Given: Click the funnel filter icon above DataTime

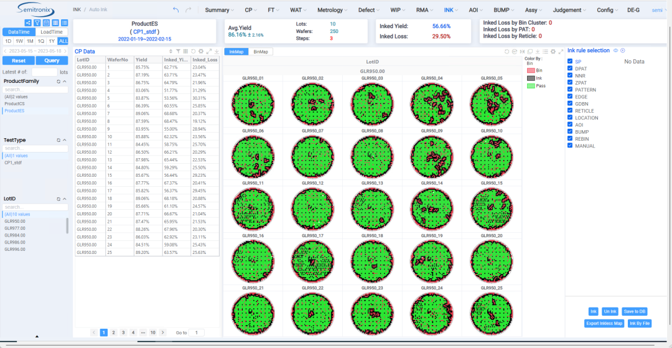Looking at the screenshot, I should click(37, 23).
